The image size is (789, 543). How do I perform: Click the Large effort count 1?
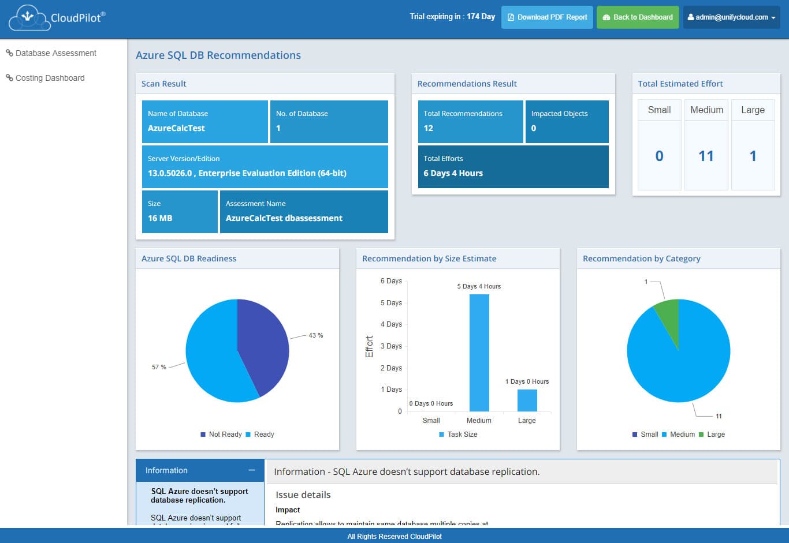(753, 156)
